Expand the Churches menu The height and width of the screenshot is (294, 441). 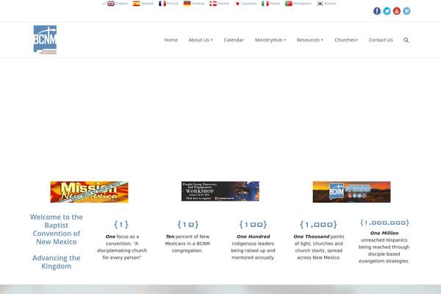click(x=346, y=40)
